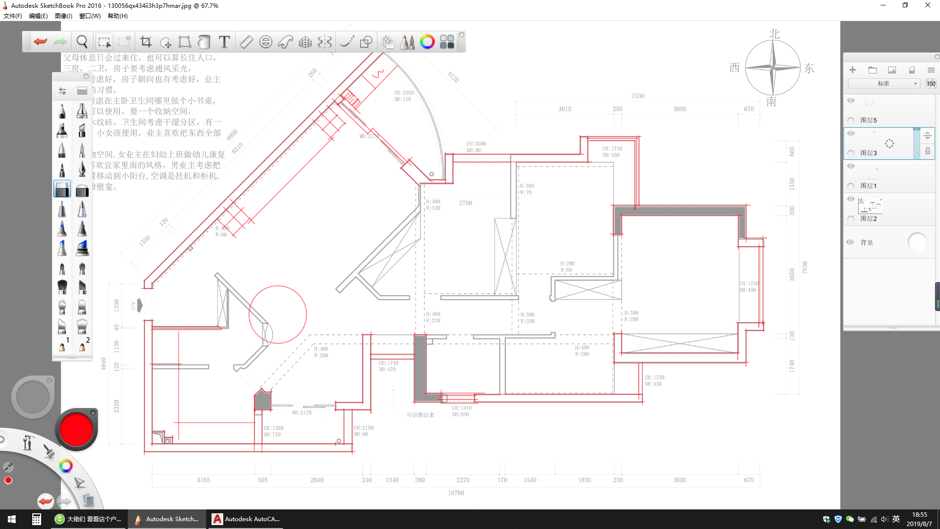This screenshot has height=529, width=940.
Task: Hide layer 图层2 with eye icon
Action: pos(851,199)
